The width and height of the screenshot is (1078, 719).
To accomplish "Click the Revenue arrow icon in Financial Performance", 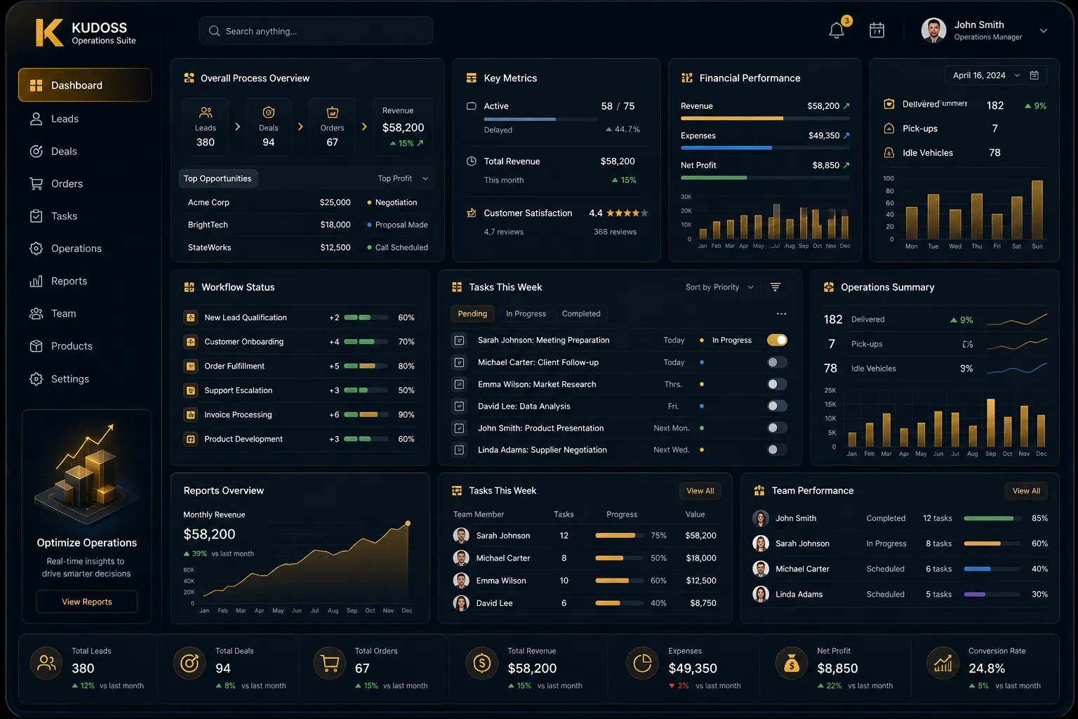I will pos(846,106).
